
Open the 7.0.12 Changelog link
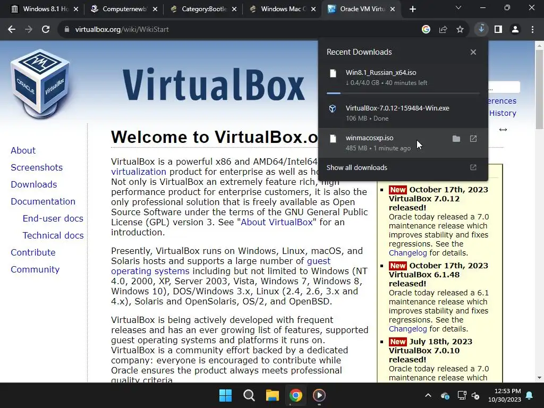point(407,253)
